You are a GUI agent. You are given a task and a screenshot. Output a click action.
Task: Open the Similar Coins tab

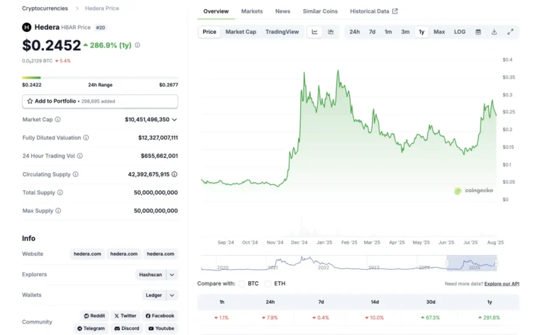tap(320, 11)
